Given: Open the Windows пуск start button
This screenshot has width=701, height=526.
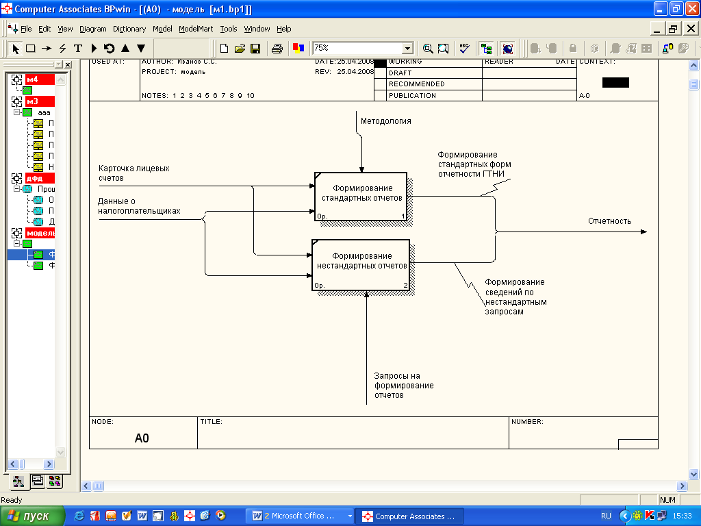Looking at the screenshot, I should click(32, 516).
